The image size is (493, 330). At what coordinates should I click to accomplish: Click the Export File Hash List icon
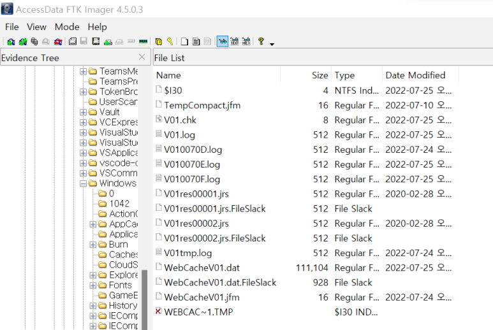pos(196,41)
